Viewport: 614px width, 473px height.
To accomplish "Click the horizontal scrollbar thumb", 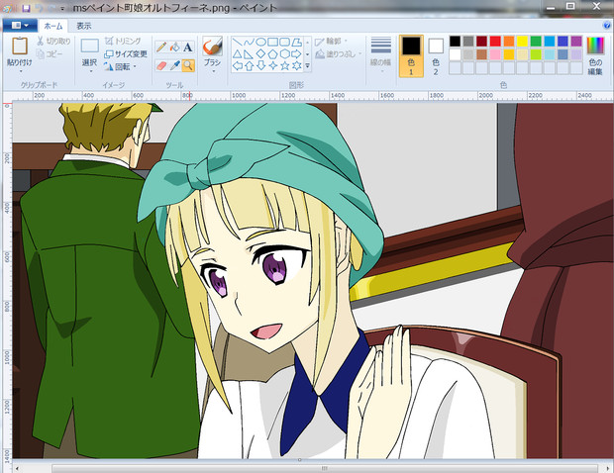I will click(324, 468).
